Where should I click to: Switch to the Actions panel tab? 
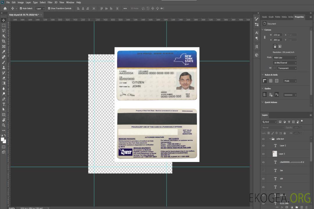point(290,17)
